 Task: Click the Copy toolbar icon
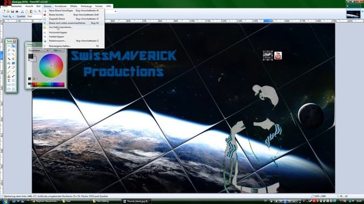tap(27, 11)
